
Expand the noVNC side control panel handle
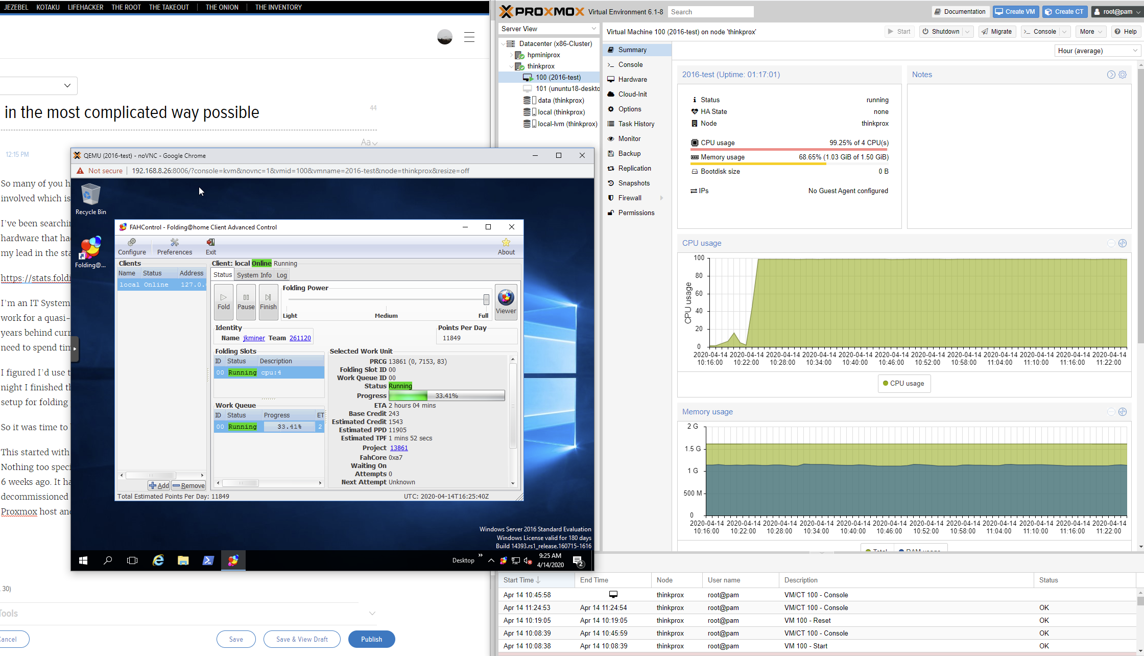click(x=75, y=349)
